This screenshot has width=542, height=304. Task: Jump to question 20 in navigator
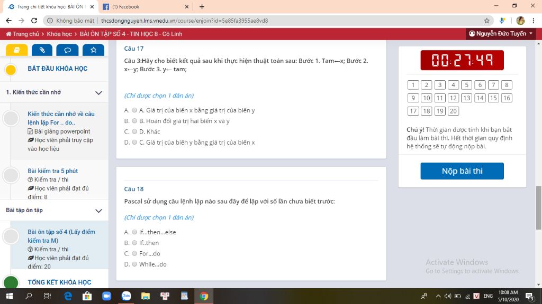453,111
